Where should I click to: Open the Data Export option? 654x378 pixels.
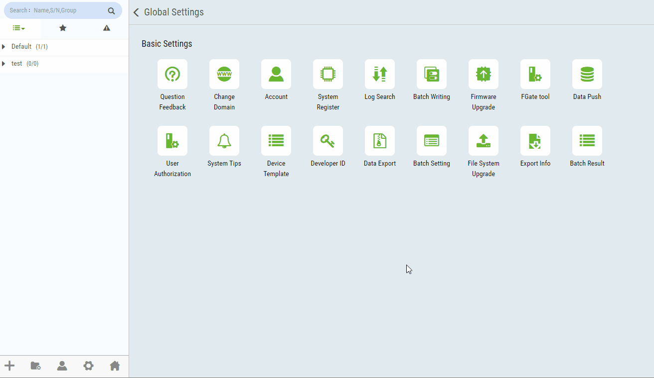coord(380,141)
